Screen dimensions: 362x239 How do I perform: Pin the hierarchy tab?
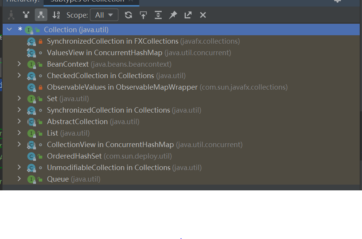173,15
